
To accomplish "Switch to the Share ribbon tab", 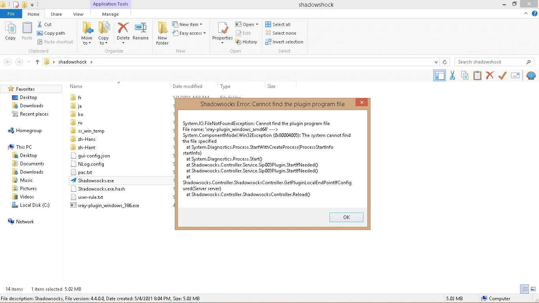I will pos(56,14).
